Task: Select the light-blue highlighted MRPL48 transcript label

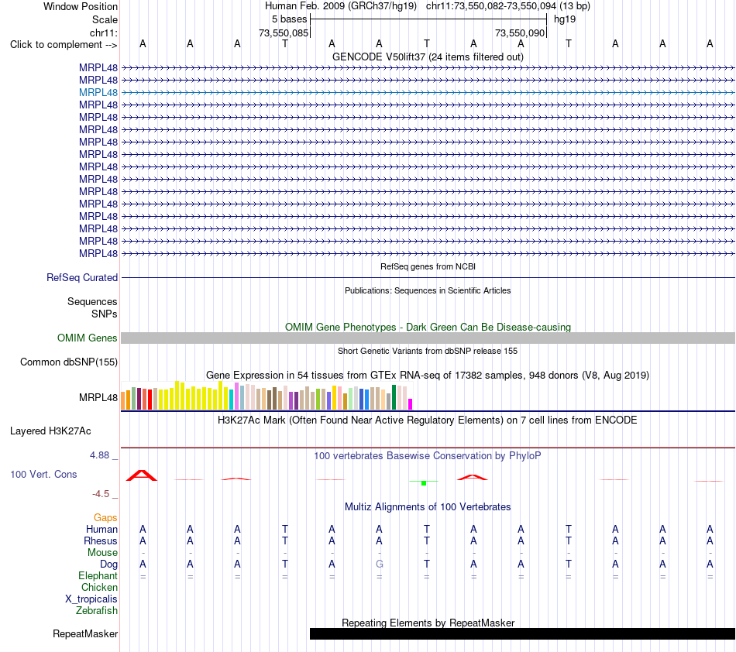Action: click(x=98, y=92)
